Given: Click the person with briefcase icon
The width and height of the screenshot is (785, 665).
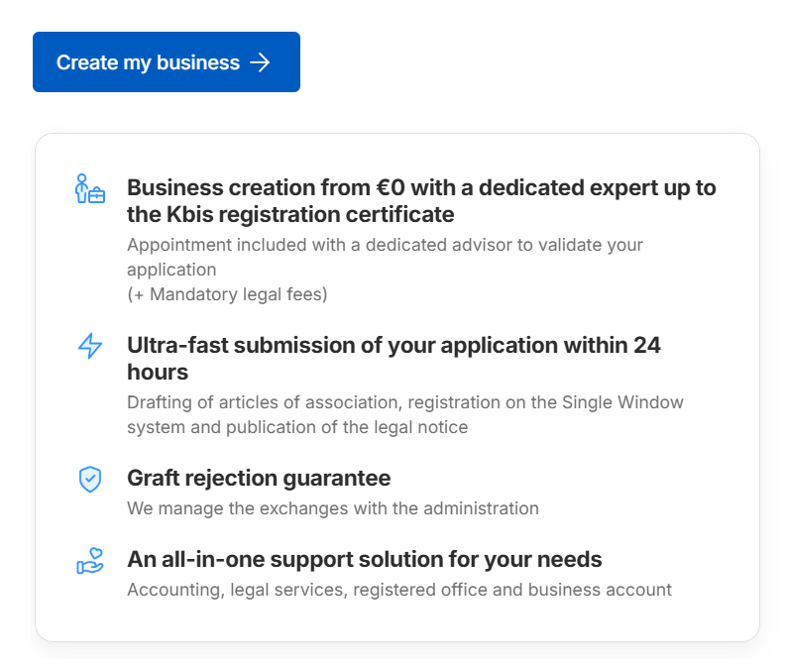Looking at the screenshot, I should (x=90, y=189).
